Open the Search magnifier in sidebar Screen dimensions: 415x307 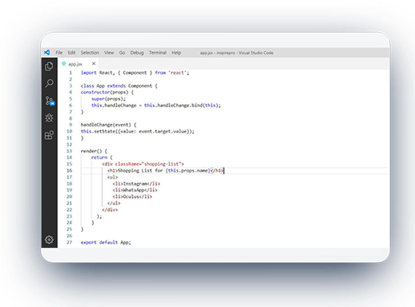(49, 83)
